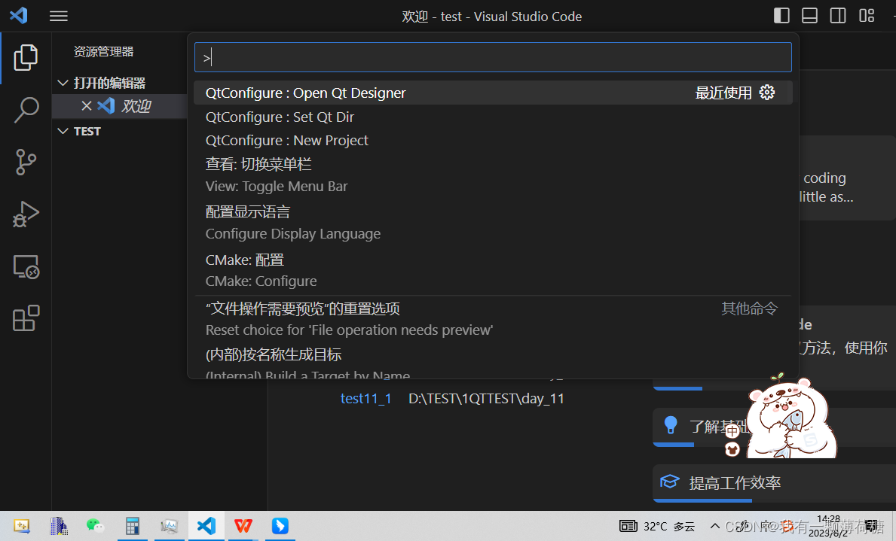Click gear icon to configure keybinding for Open Qt Designer
The width and height of the screenshot is (896, 541).
pyautogui.click(x=767, y=93)
